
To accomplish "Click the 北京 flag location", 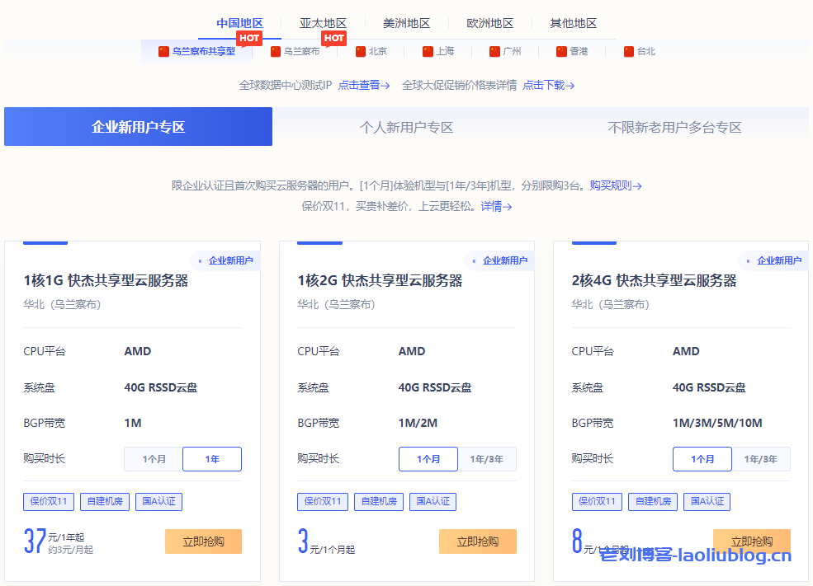I will 371,51.
